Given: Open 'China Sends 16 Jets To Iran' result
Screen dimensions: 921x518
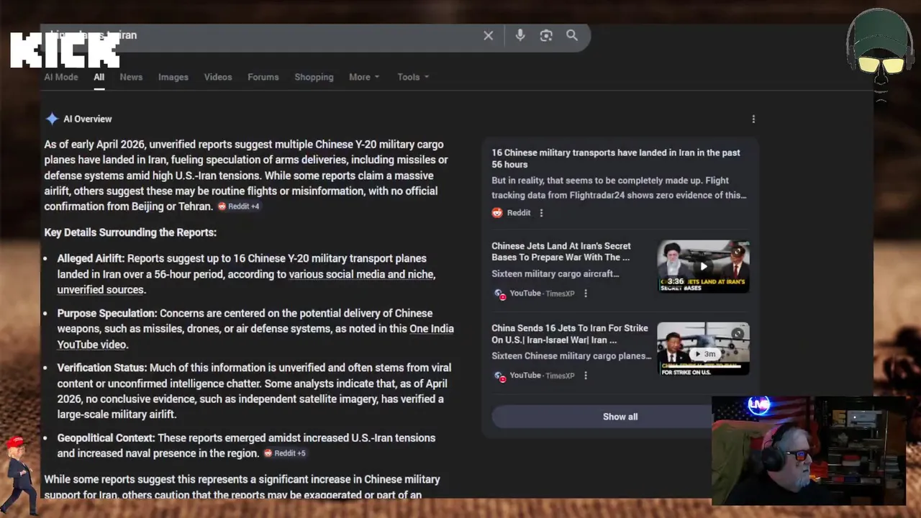Looking at the screenshot, I should pos(570,334).
